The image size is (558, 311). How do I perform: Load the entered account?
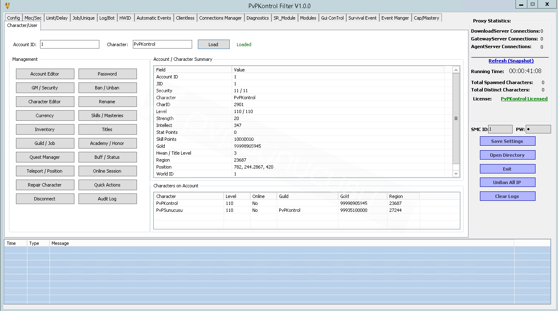pos(213,44)
